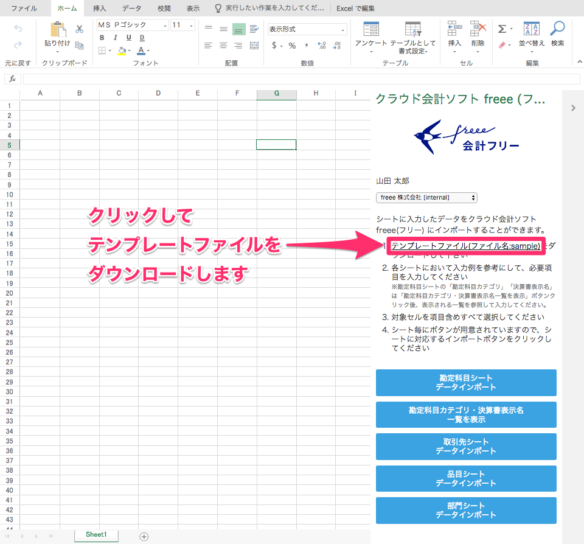
Task: Click Excel で編集
Action: coord(356,8)
